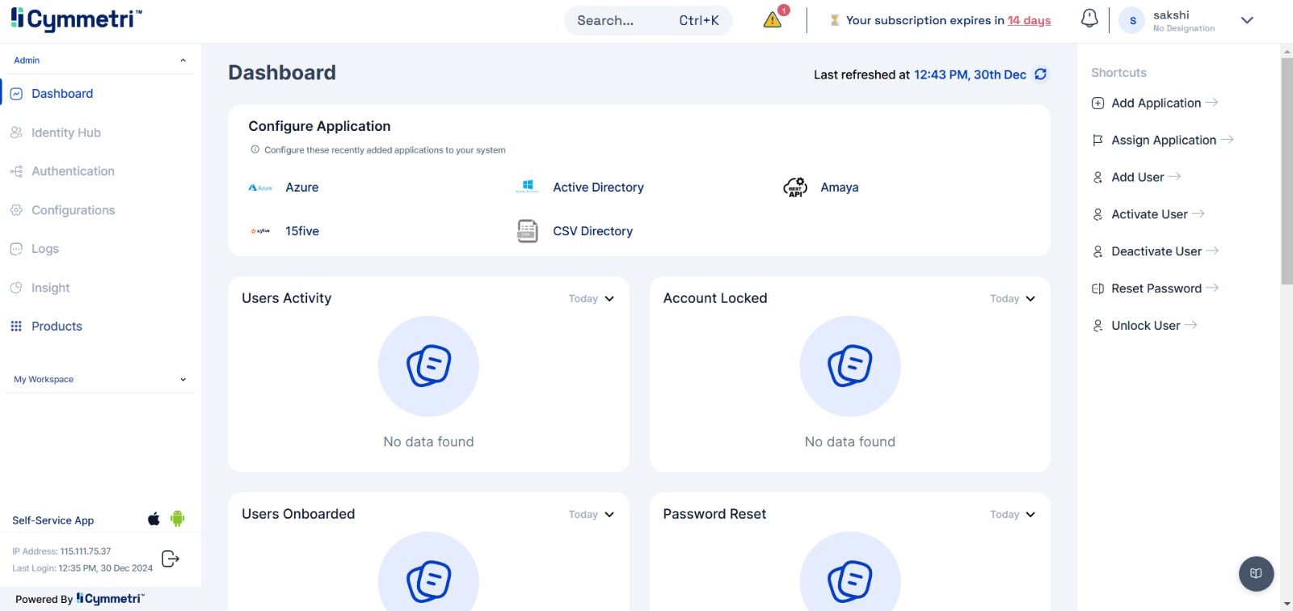Screen dimensions: 1293x611
Task: Open Configurations in the sidebar
Action: coord(73,210)
